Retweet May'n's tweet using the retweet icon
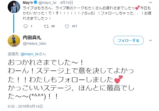This screenshot has height=111, width=159. [x=46, y=26]
